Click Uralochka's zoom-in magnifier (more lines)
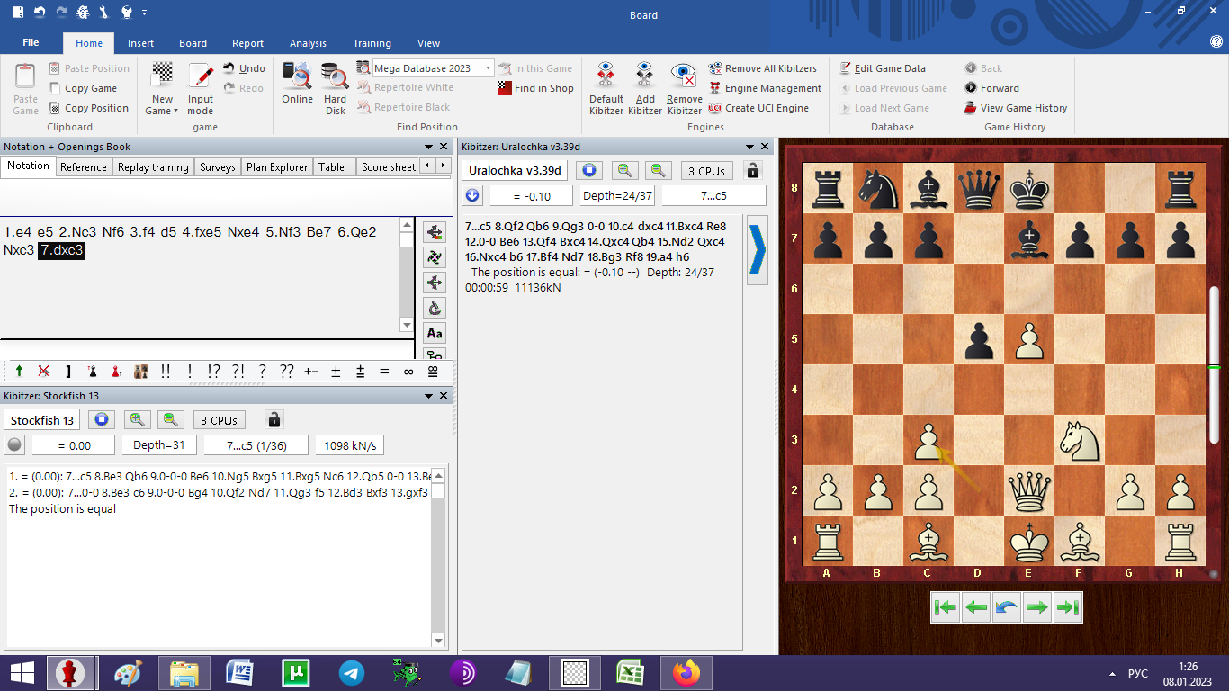 pyautogui.click(x=626, y=170)
